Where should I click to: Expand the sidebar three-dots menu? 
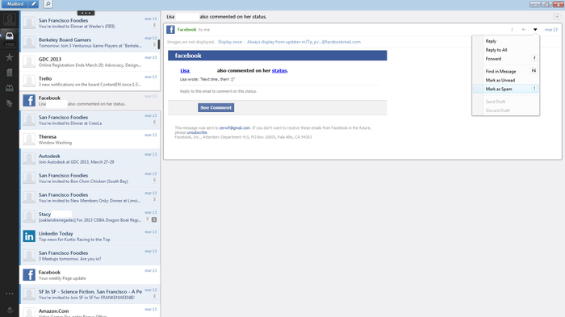click(10, 294)
